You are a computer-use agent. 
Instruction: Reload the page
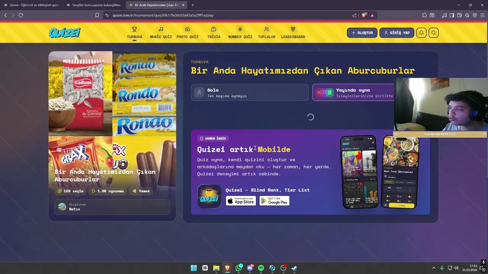pos(21,15)
